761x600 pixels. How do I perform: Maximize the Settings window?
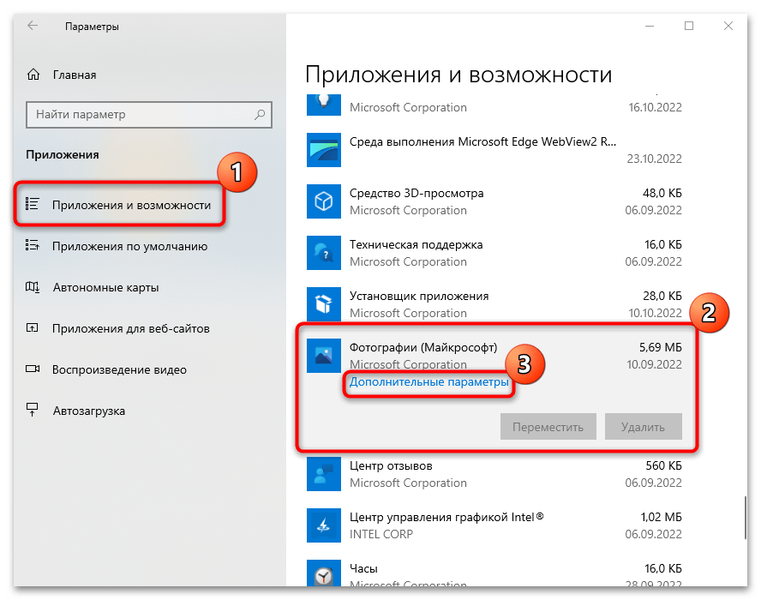689,26
